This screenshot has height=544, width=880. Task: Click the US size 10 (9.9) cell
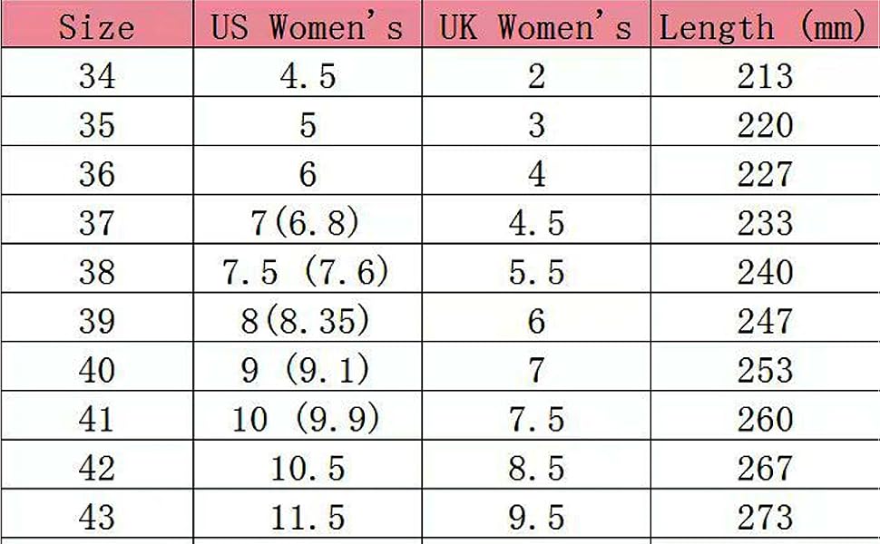tap(308, 415)
